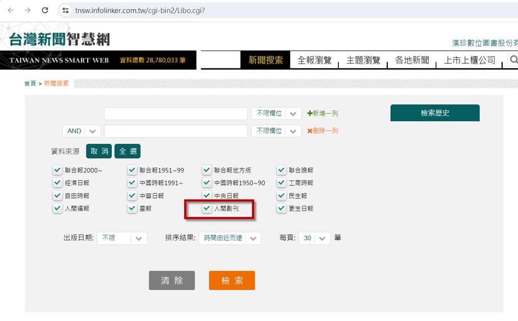Click the first keyword input field
Image resolution: width=518 pixels, height=321 pixels.
click(176, 114)
